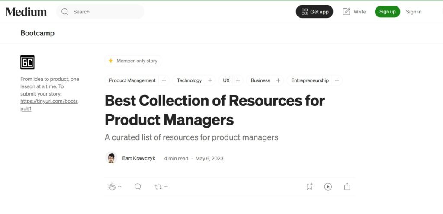Screen dimensions: 443x214
Task: Click the article title Best Collection of Resources
Action: coord(215,110)
